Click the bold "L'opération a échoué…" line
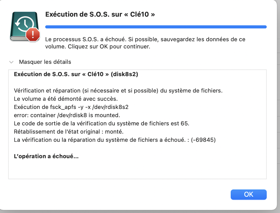This screenshot has width=280, height=213. pos(46,156)
